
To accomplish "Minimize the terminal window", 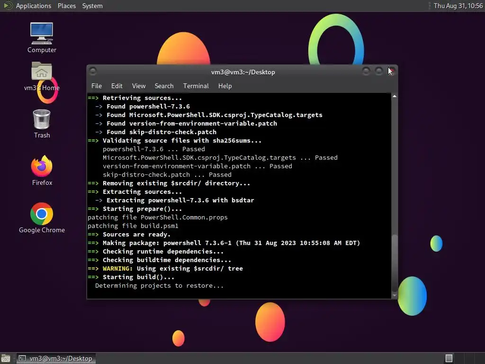I will pos(366,72).
